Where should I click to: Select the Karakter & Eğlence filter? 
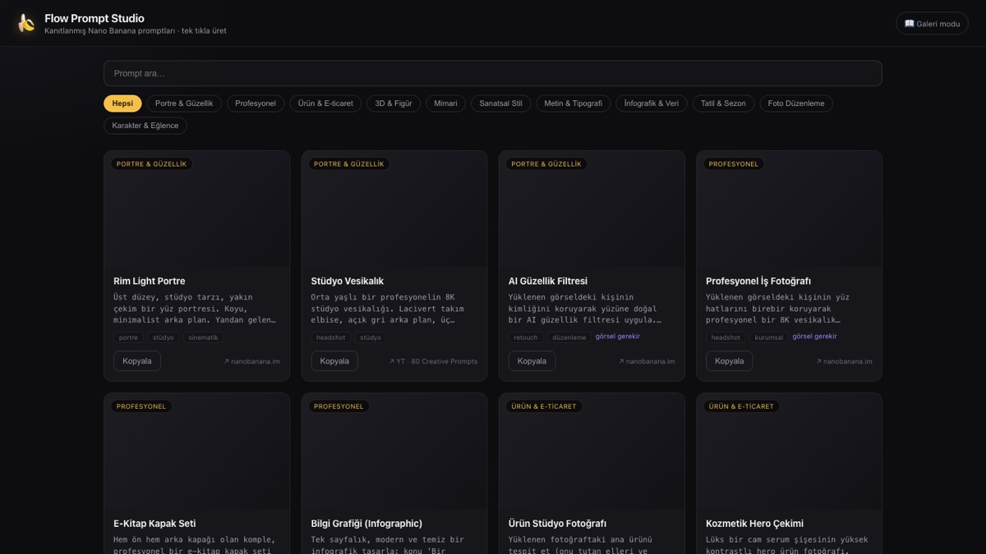[145, 126]
